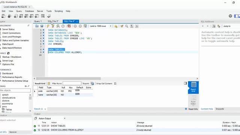The height and width of the screenshot is (135, 240).
Task: Export recordset to external file icon
Action: click(x=92, y=83)
